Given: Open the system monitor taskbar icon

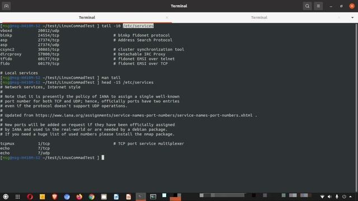Looking at the screenshot, I should [153, 197].
